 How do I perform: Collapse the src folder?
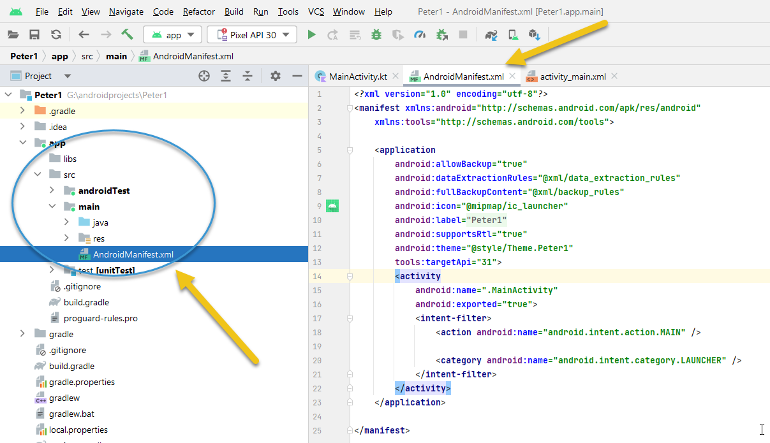click(x=37, y=175)
